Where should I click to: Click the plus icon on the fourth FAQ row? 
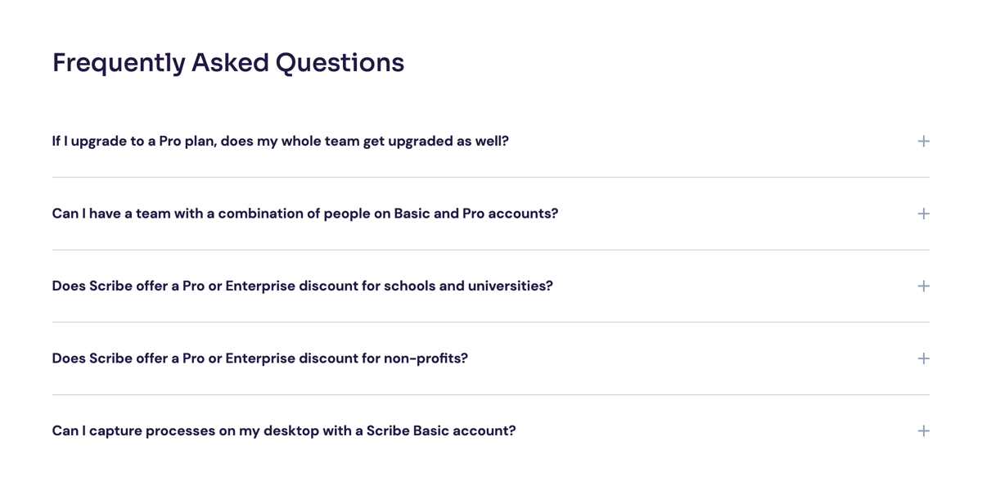pos(923,358)
